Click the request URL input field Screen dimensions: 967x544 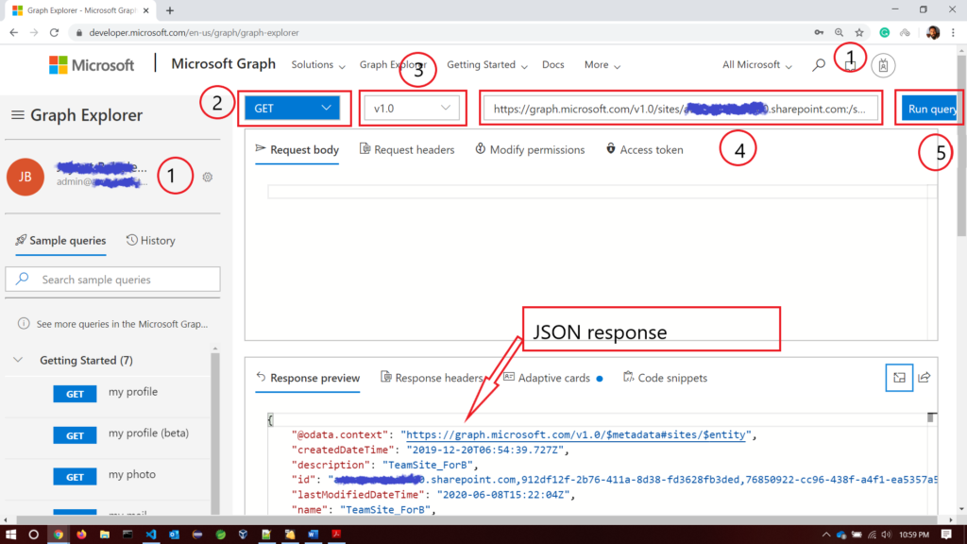coord(680,109)
